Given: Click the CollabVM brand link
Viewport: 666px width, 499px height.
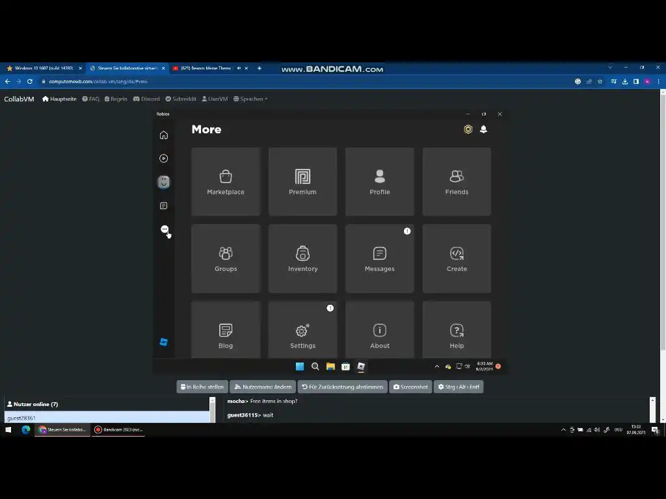Looking at the screenshot, I should 19,99.
